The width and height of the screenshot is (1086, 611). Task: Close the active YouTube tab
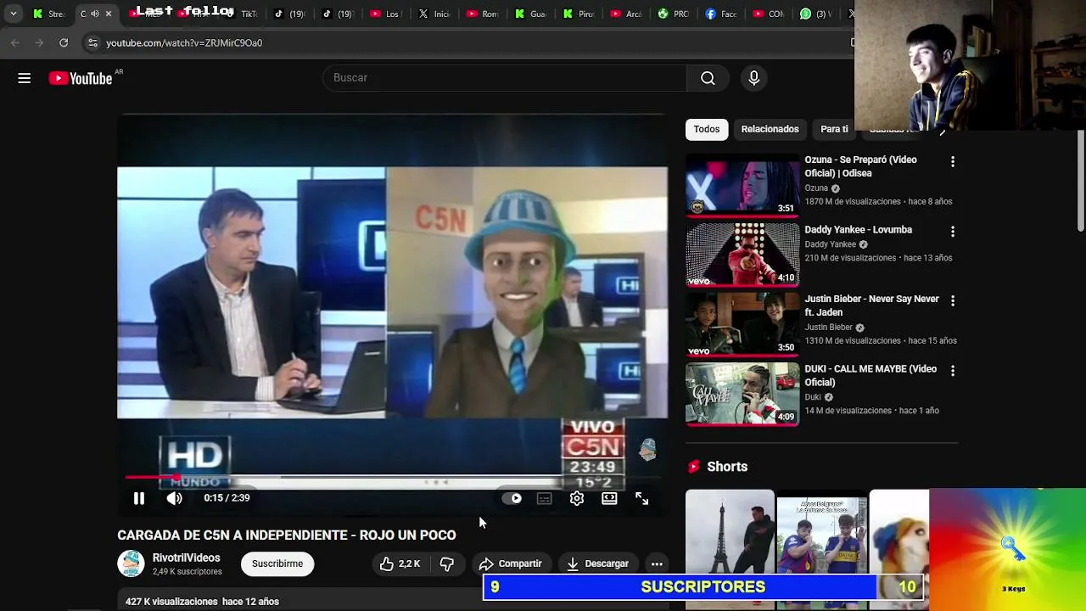pos(109,14)
